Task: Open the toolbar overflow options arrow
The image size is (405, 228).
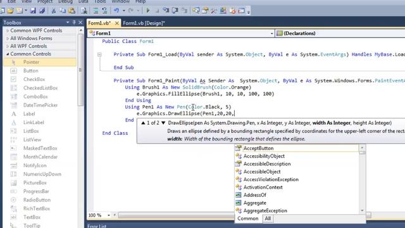Action: click(249, 11)
